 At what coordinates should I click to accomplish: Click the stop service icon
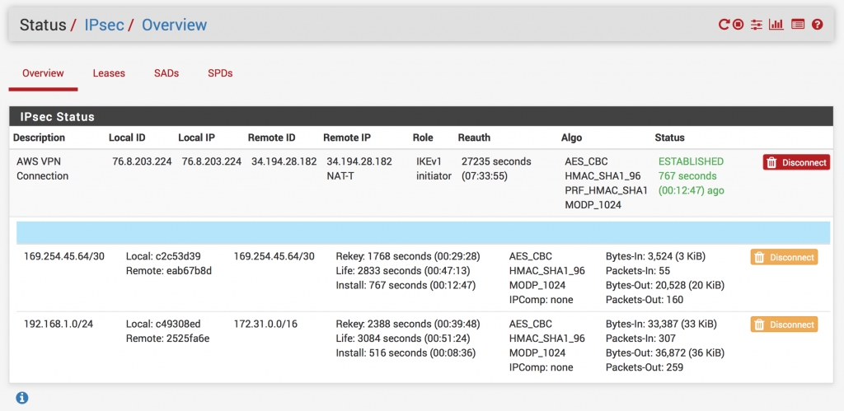738,25
